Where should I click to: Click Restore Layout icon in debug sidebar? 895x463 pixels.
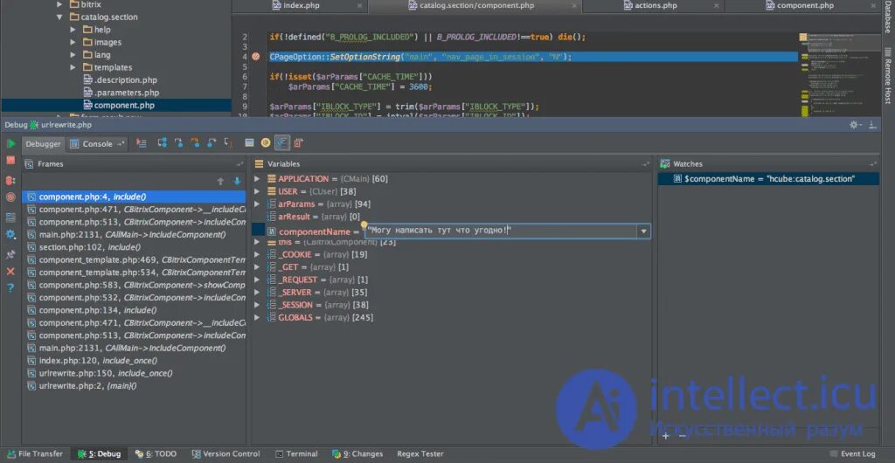point(10,218)
